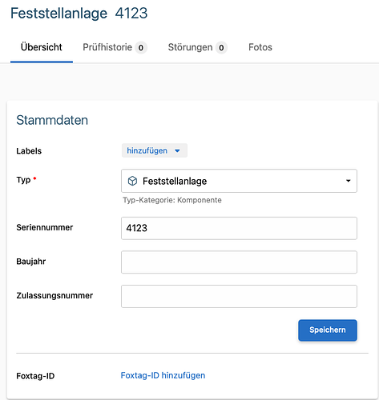
Task: Click the Typ-Kategorie: Komponente hint text
Action: point(172,200)
